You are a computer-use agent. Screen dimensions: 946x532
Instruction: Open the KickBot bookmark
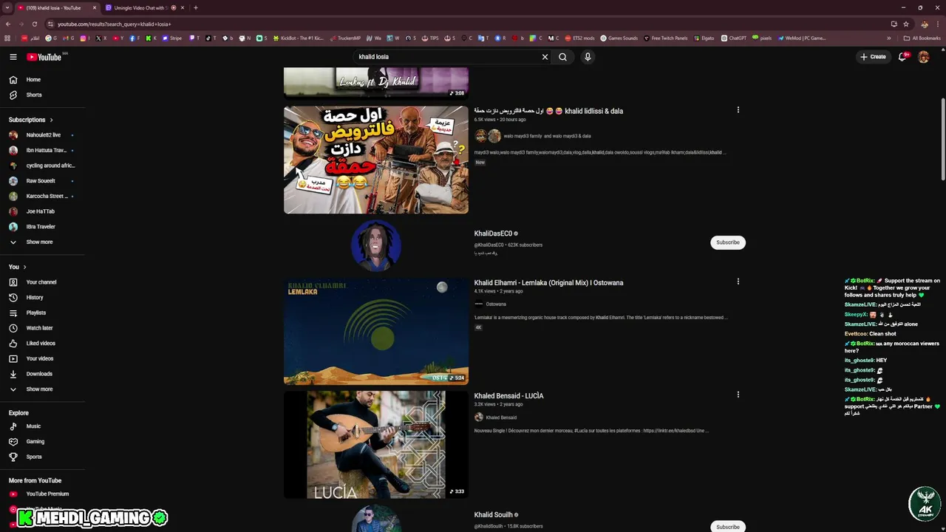coord(299,38)
